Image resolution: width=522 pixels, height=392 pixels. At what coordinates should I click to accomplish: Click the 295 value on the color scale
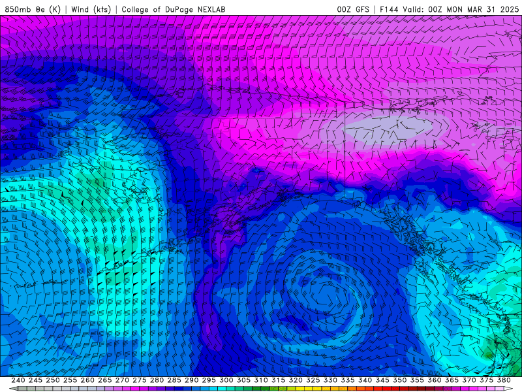pyautogui.click(x=209, y=380)
